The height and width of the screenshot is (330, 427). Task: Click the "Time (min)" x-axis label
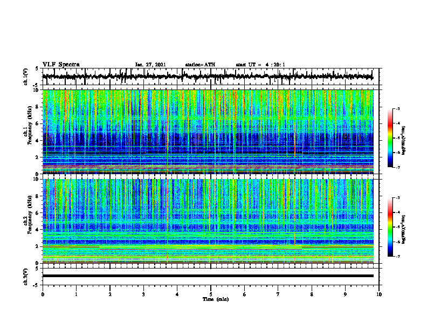(x=216, y=299)
